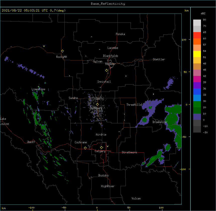This screenshot has width=216, height=211.
Task: Select the 65 dBZ red legend swatch
Action: pyautogui.click(x=197, y=35)
